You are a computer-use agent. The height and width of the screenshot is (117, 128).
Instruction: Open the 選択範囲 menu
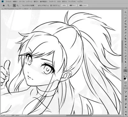click(x=43, y=2)
